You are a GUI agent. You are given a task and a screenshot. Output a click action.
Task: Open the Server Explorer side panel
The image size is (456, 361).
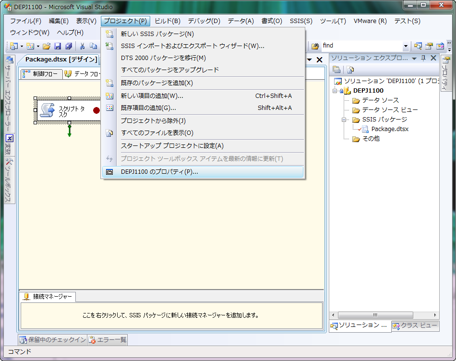[9, 94]
